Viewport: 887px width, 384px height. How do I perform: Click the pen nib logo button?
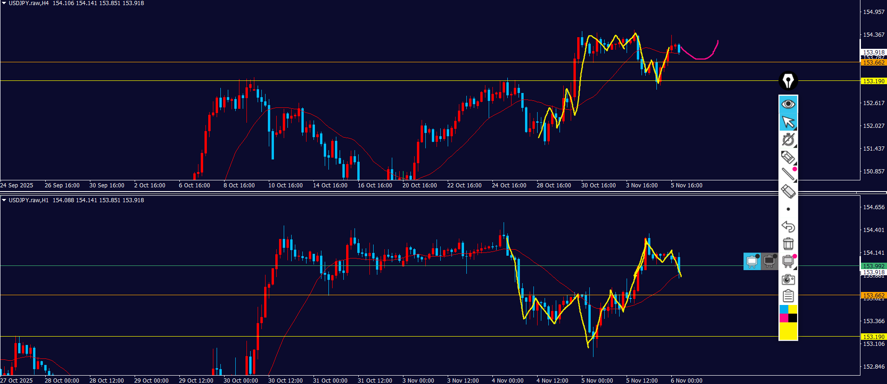(788, 81)
